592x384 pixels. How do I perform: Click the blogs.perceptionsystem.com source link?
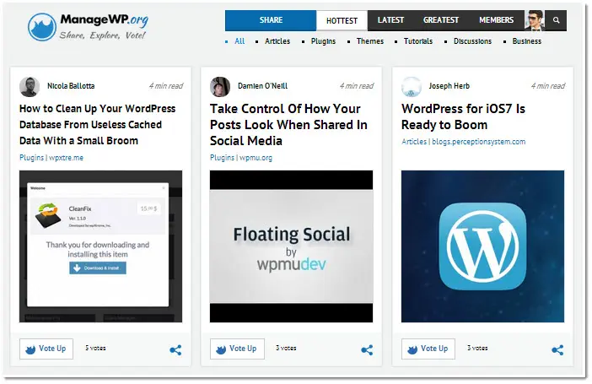[478, 142]
